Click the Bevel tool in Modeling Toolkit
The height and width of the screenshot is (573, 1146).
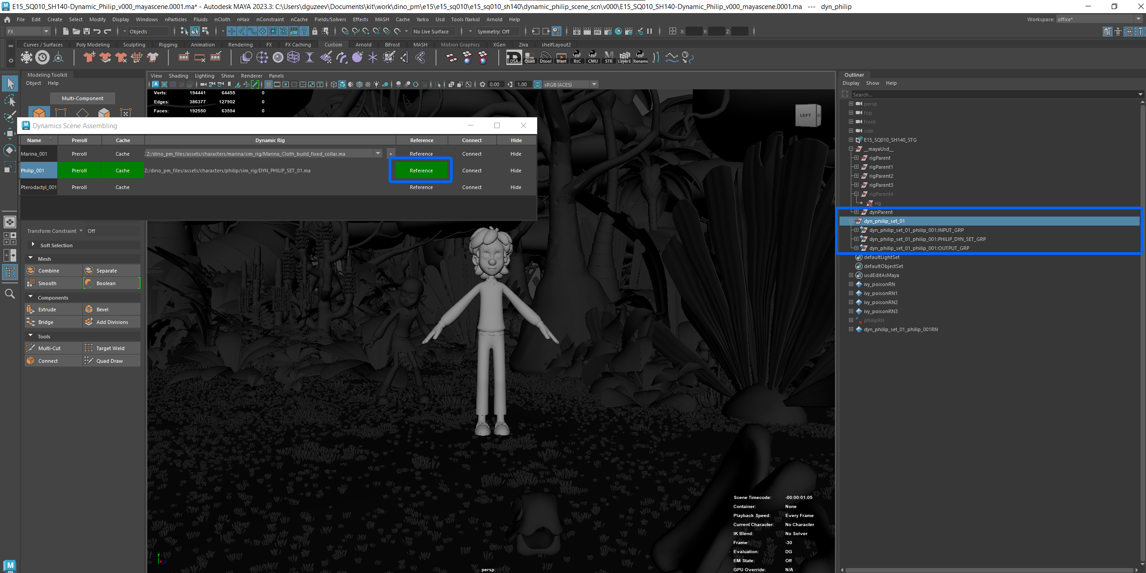(x=111, y=309)
